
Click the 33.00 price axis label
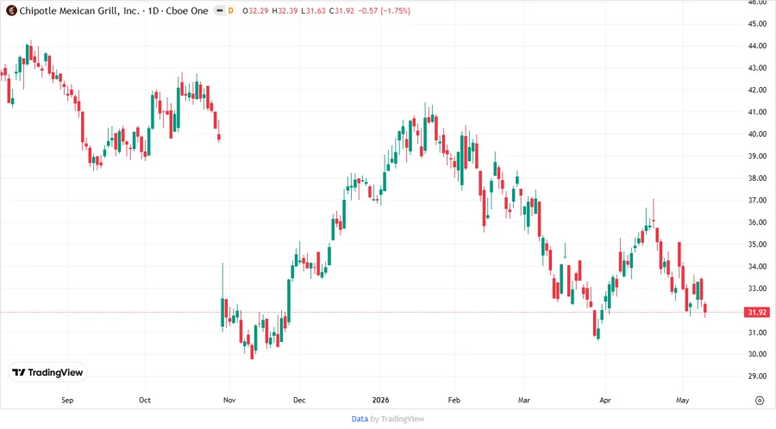tap(757, 289)
